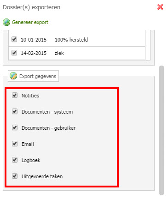Click the Export gegevens section label
The height and width of the screenshot is (199, 168).
click(38, 76)
